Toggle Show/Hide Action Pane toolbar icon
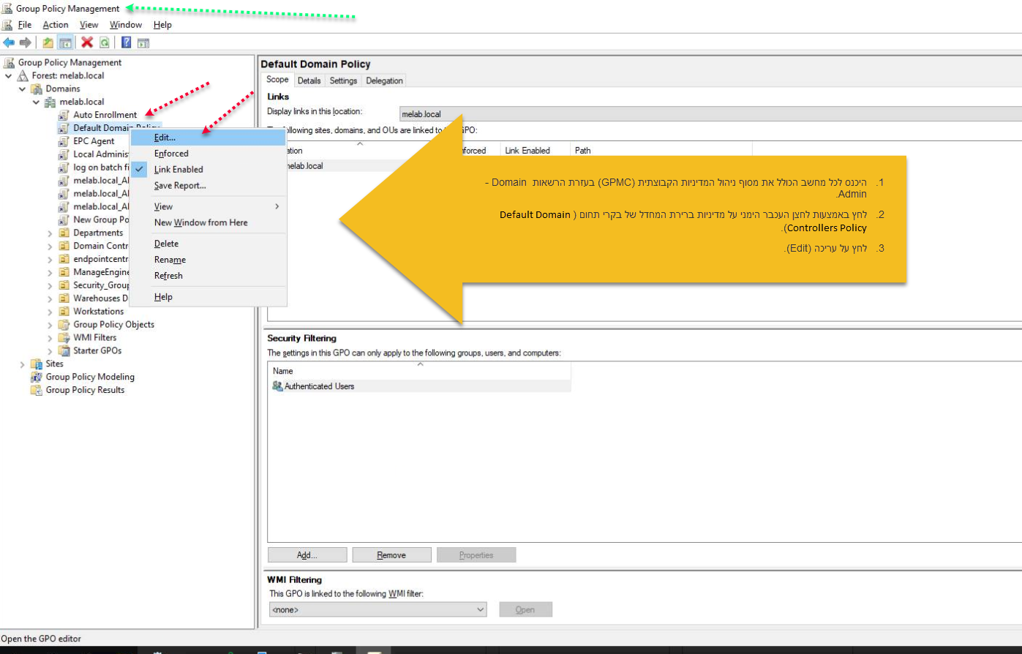The width and height of the screenshot is (1022, 654). pyautogui.click(x=143, y=42)
